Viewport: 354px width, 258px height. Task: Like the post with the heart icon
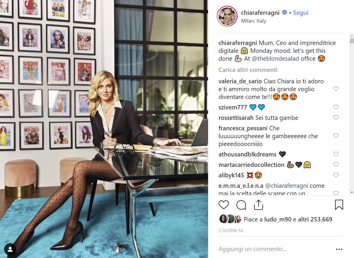(x=224, y=205)
